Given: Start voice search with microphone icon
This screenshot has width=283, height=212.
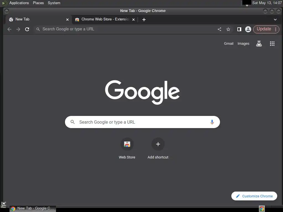Looking at the screenshot, I should coord(212,122).
